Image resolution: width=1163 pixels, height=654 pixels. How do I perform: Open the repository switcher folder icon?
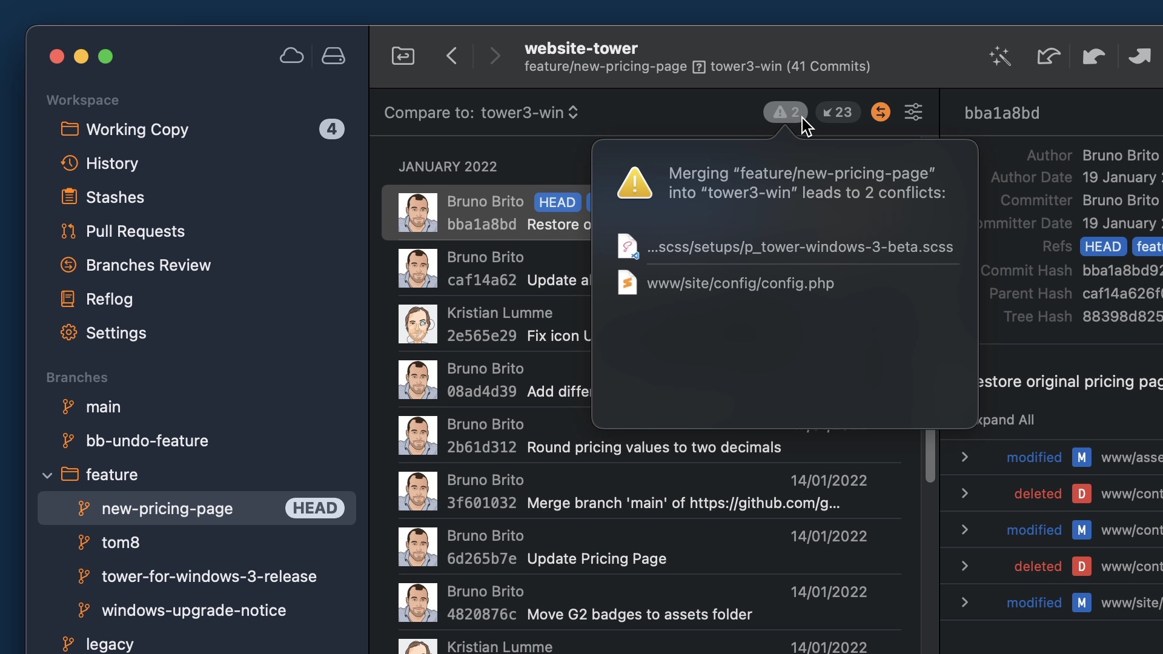coord(403,56)
